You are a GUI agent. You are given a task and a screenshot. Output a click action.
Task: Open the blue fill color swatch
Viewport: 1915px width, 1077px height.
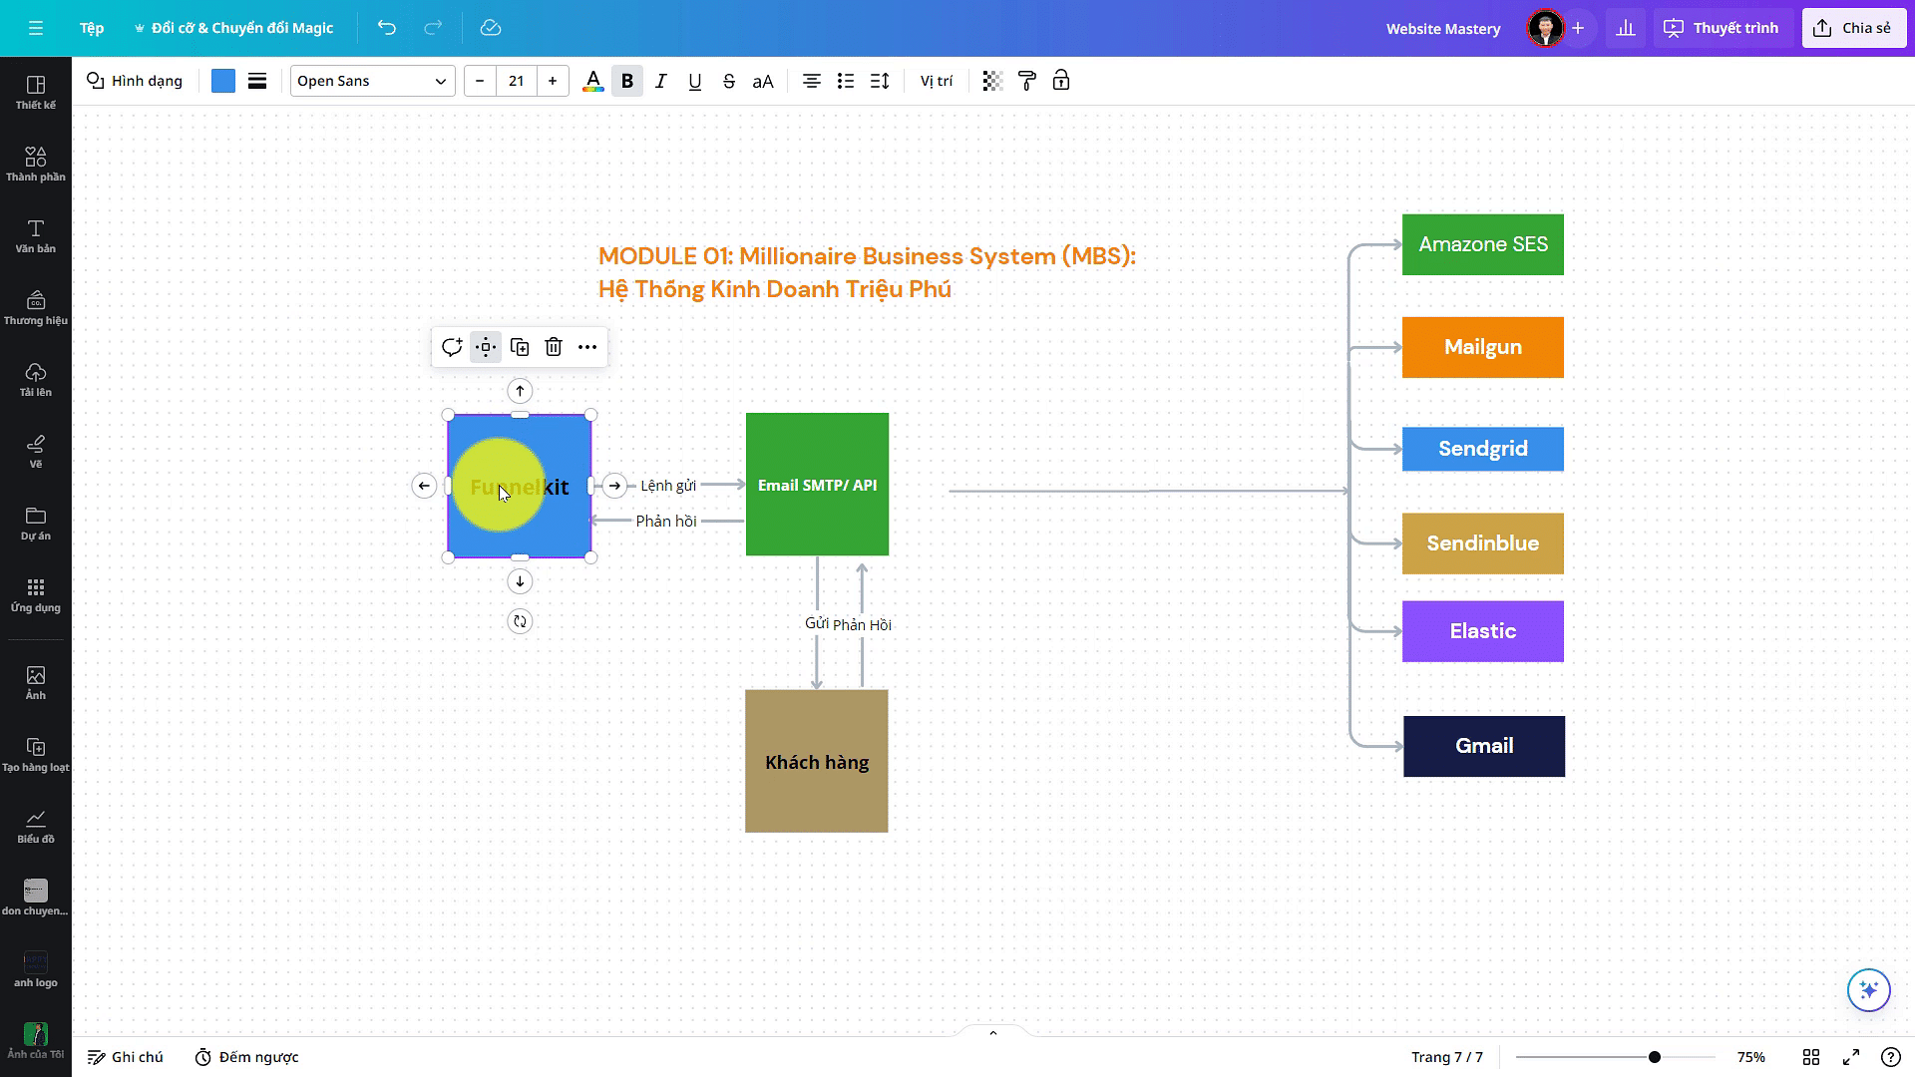coord(223,81)
